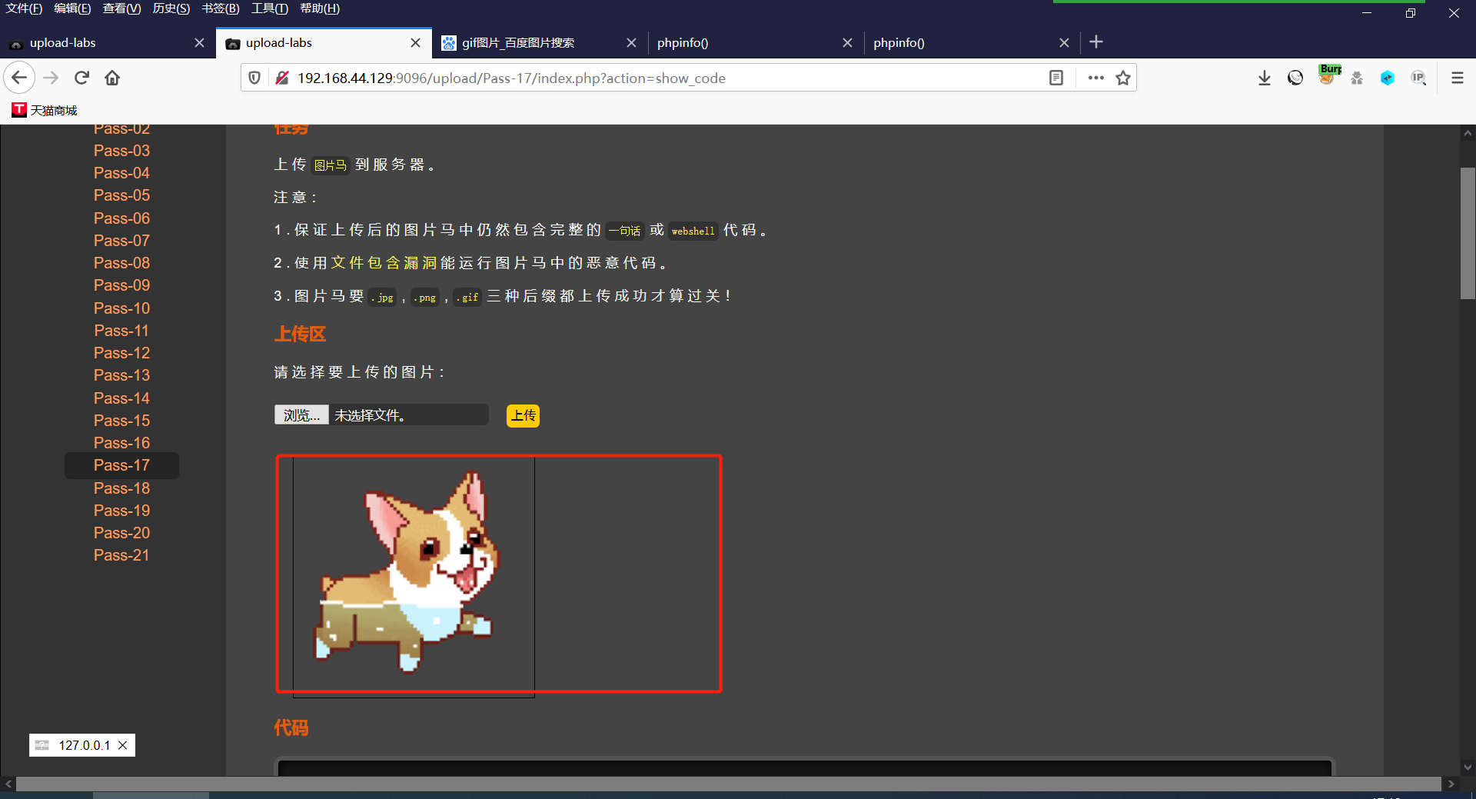Image resolution: width=1476 pixels, height=799 pixels.
Task: Close the first phpinfo() tab
Action: (847, 43)
